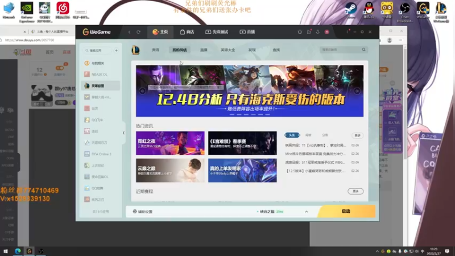Select 上古世纪 in the game list

pyautogui.click(x=101, y=166)
